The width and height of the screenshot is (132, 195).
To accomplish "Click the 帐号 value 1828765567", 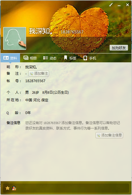I will click(x=35, y=81).
